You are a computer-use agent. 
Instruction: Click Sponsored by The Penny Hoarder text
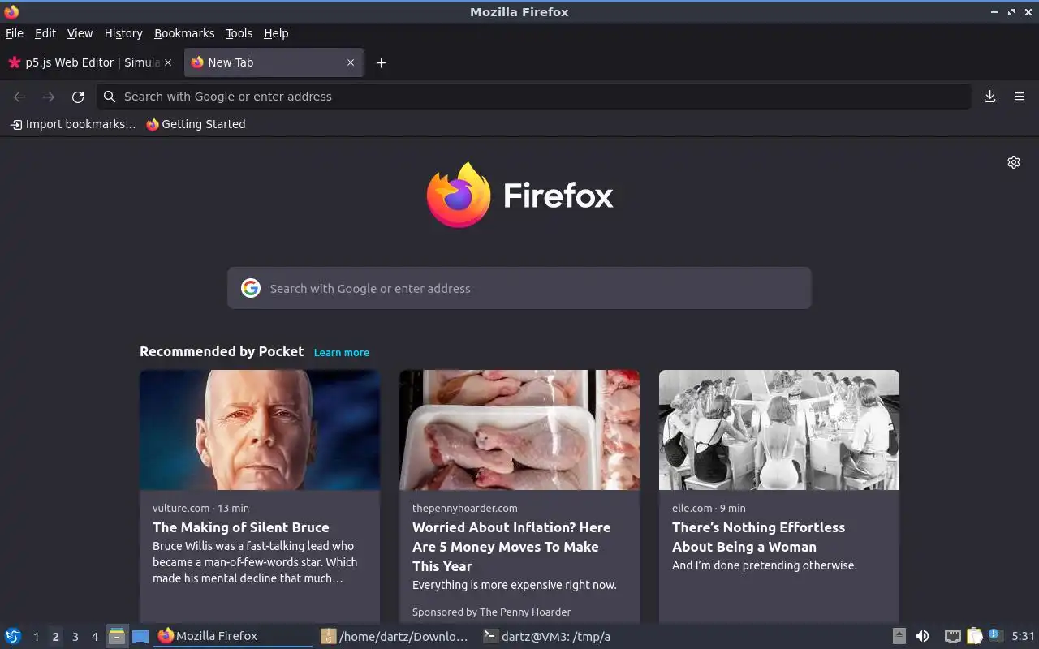click(x=491, y=612)
